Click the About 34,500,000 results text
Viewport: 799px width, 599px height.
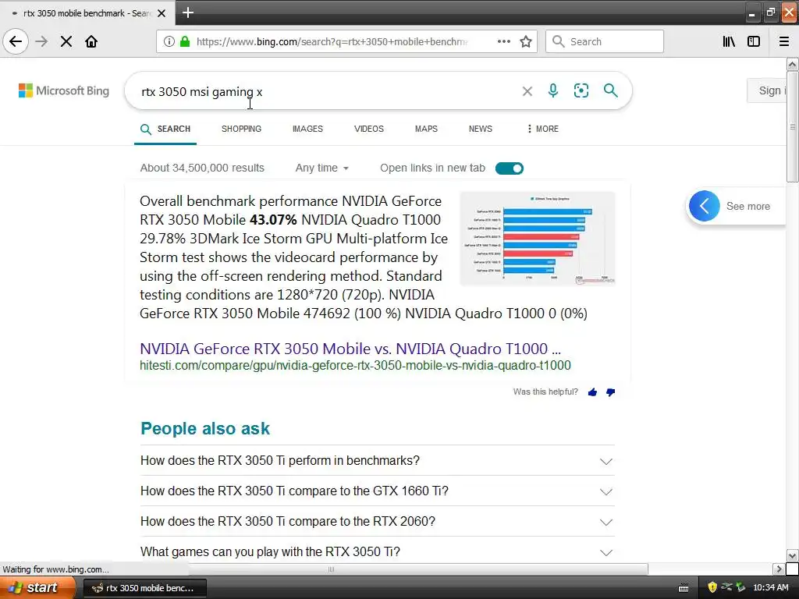coord(202,168)
